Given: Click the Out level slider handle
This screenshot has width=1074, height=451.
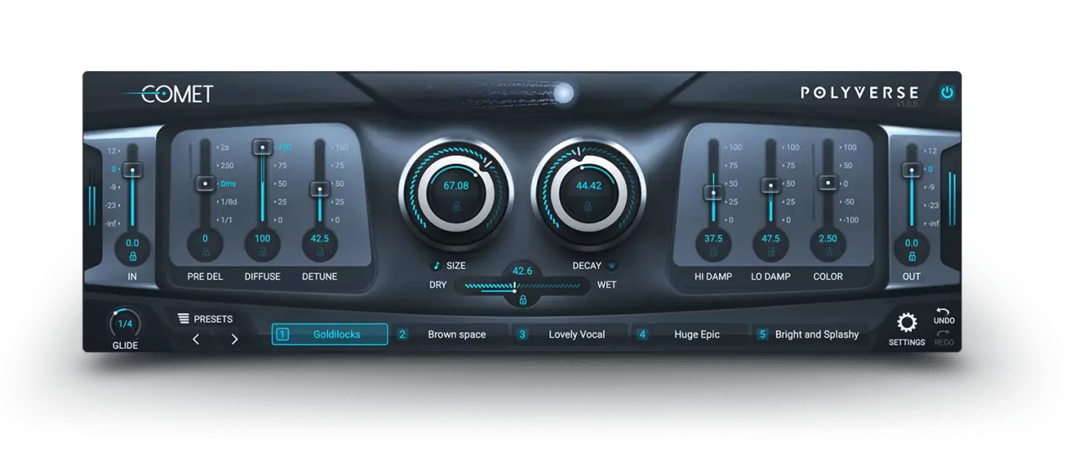Looking at the screenshot, I should pos(911,169).
